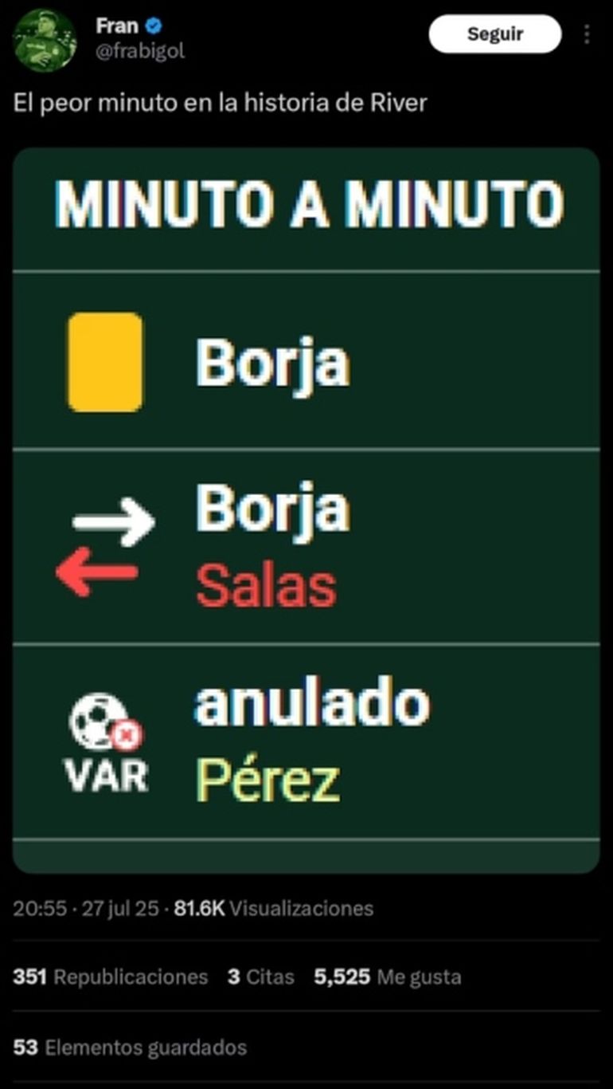Click the substitution arrows icon
The width and height of the screenshot is (613, 1089).
105,547
